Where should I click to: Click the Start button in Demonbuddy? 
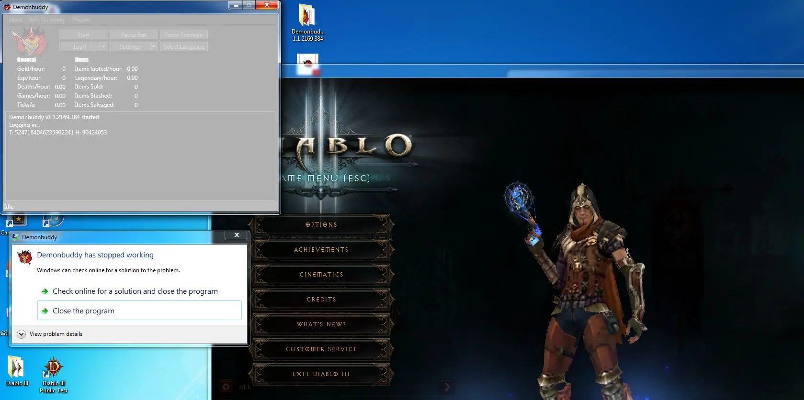tap(83, 35)
